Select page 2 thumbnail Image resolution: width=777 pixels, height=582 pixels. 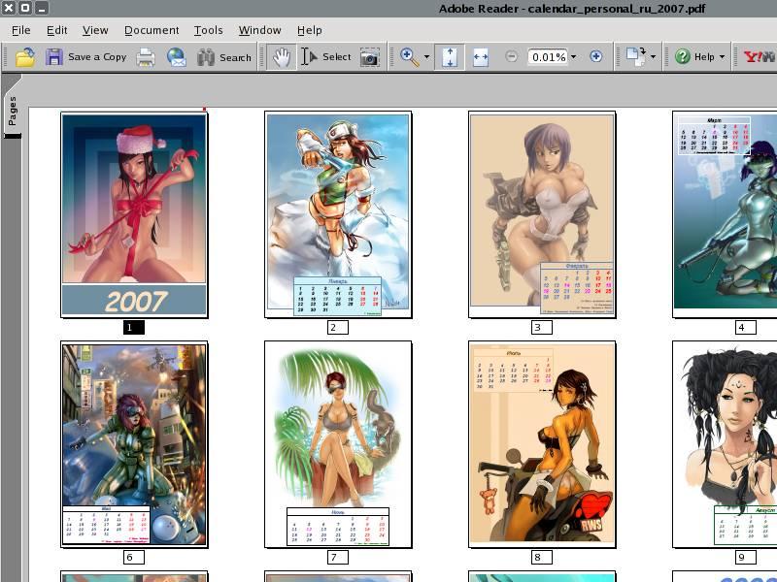coord(338,214)
